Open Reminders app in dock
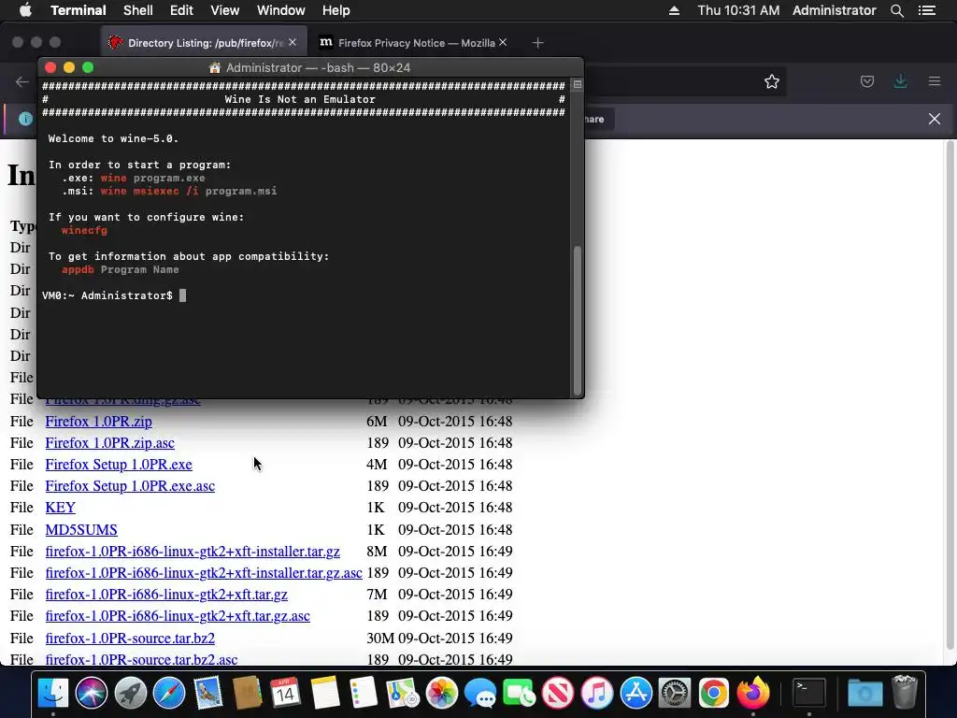This screenshot has height=718, width=957. [x=364, y=693]
